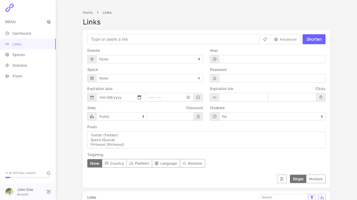Navigate to Home breadcrumb
This screenshot has height=200, width=357.
(x=88, y=12)
